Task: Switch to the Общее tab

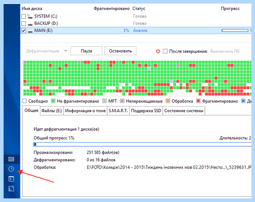Action: click(x=31, y=110)
